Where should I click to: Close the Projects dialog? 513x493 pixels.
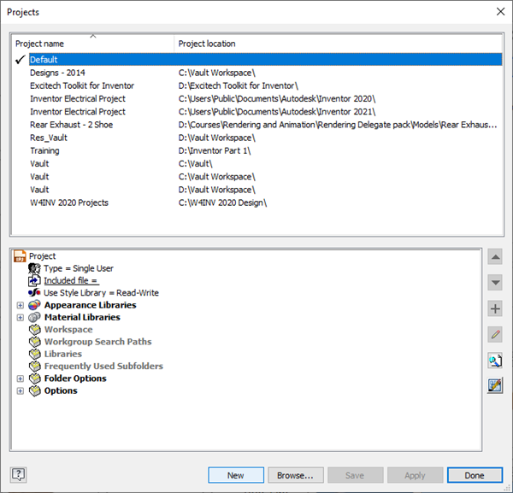point(500,12)
